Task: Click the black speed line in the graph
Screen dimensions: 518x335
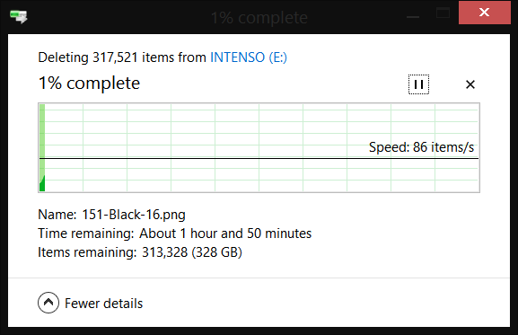Action: [259, 159]
